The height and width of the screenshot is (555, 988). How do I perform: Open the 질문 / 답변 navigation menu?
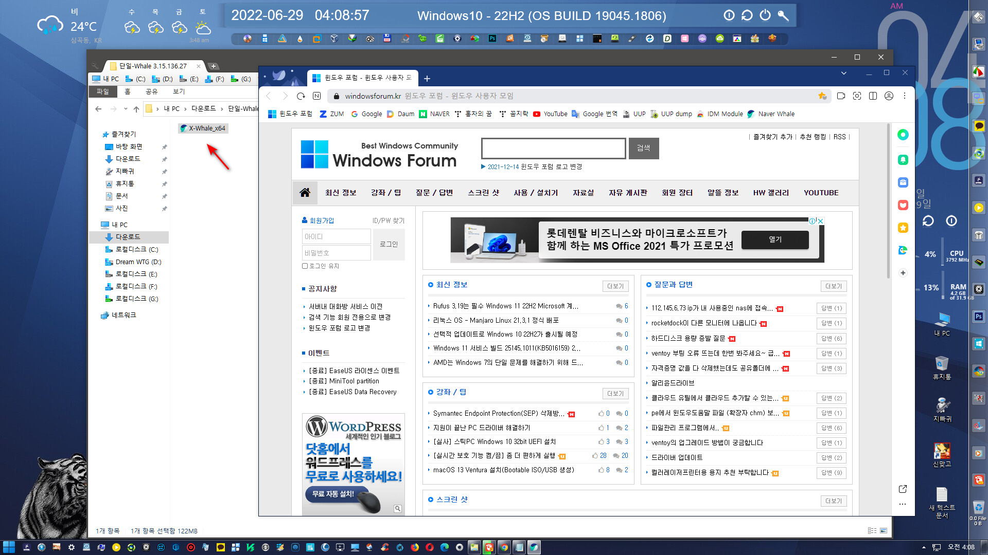tap(434, 193)
